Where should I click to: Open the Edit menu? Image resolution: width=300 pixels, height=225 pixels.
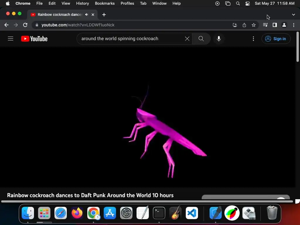click(x=52, y=4)
